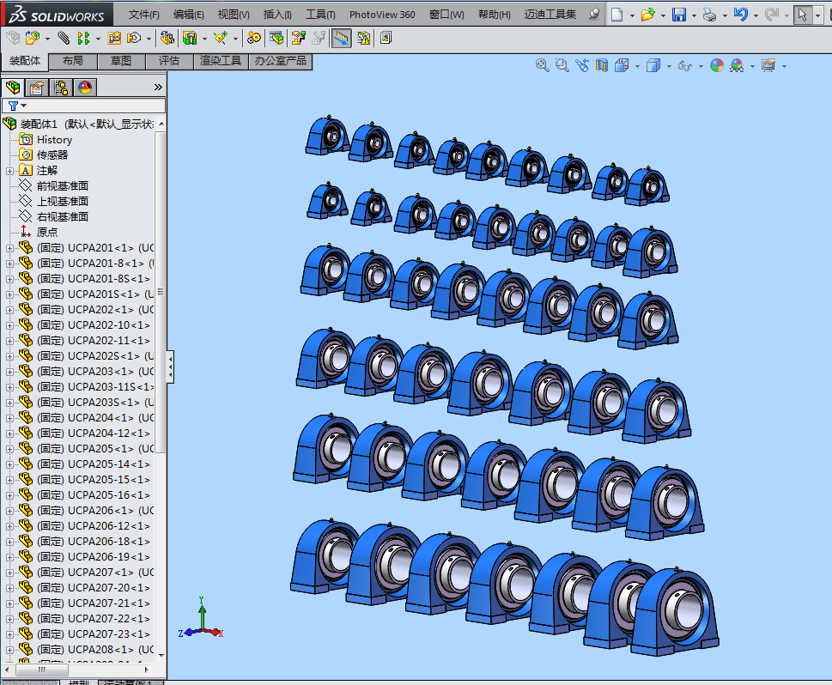Image resolution: width=832 pixels, height=685 pixels.
Task: Switch to FeatureManager design tree tab
Action: coord(13,87)
